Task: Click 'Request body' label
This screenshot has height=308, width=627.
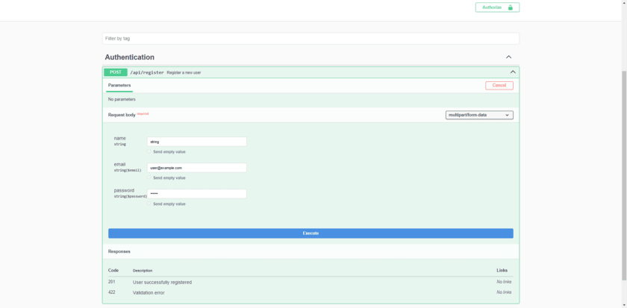Action: [x=122, y=115]
